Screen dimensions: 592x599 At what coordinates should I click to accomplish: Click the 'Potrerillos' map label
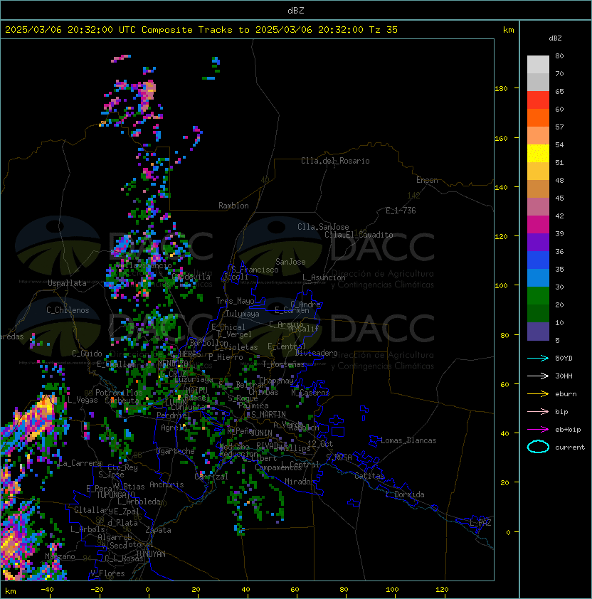[119, 393]
